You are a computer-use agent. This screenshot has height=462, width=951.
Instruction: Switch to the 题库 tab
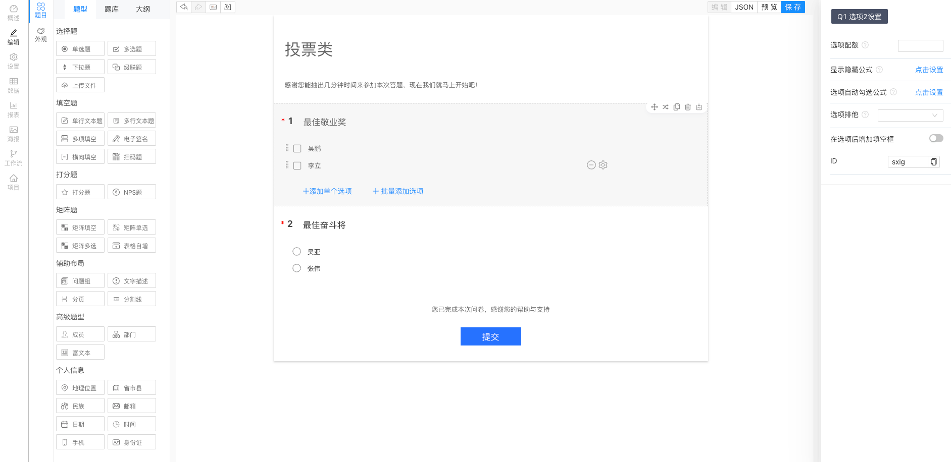click(x=111, y=9)
